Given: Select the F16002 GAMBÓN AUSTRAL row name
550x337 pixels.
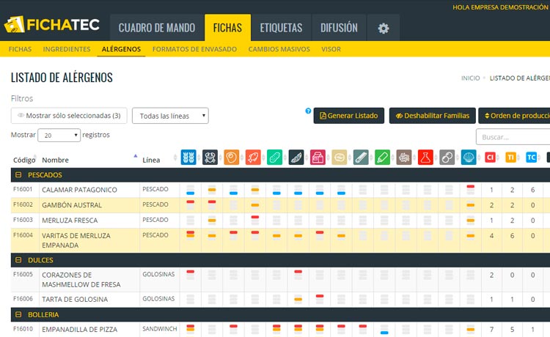Looking at the screenshot, I should 72,205.
